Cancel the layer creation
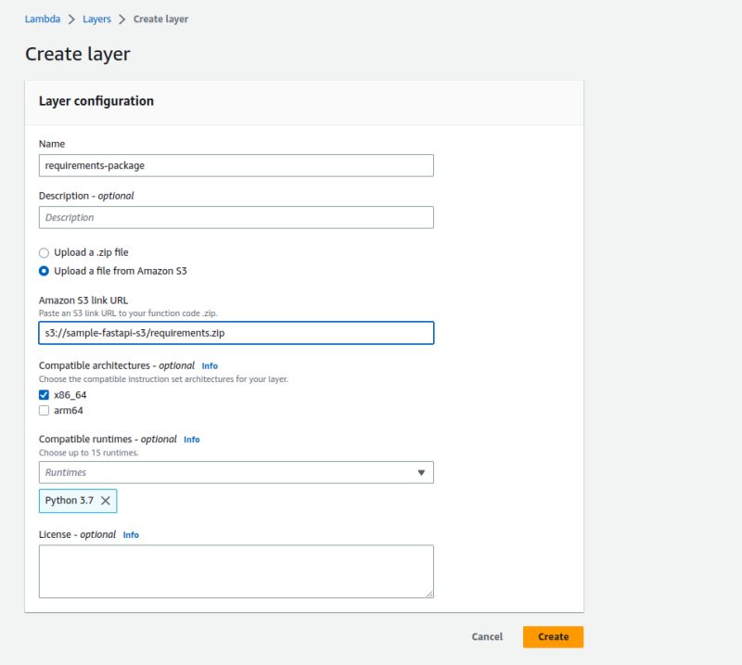 pyautogui.click(x=487, y=637)
